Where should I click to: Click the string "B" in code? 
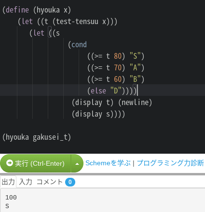click(x=135, y=79)
